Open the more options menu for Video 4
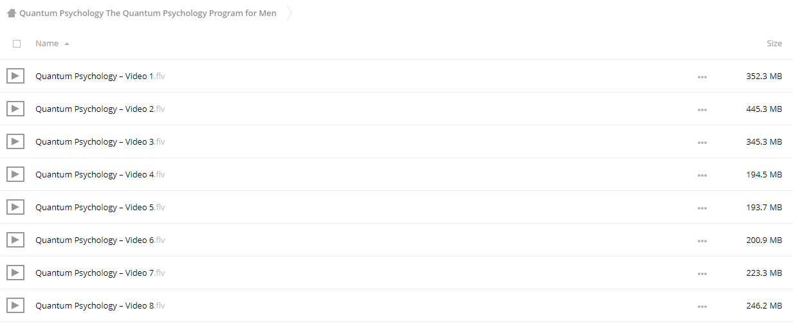This screenshot has width=793, height=324. tap(702, 175)
